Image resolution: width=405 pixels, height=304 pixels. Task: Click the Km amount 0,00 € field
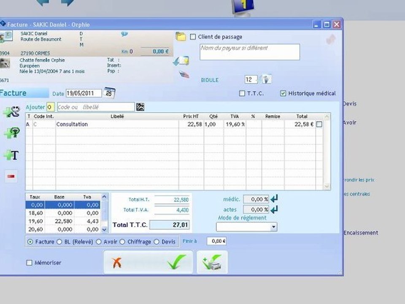coord(154,51)
